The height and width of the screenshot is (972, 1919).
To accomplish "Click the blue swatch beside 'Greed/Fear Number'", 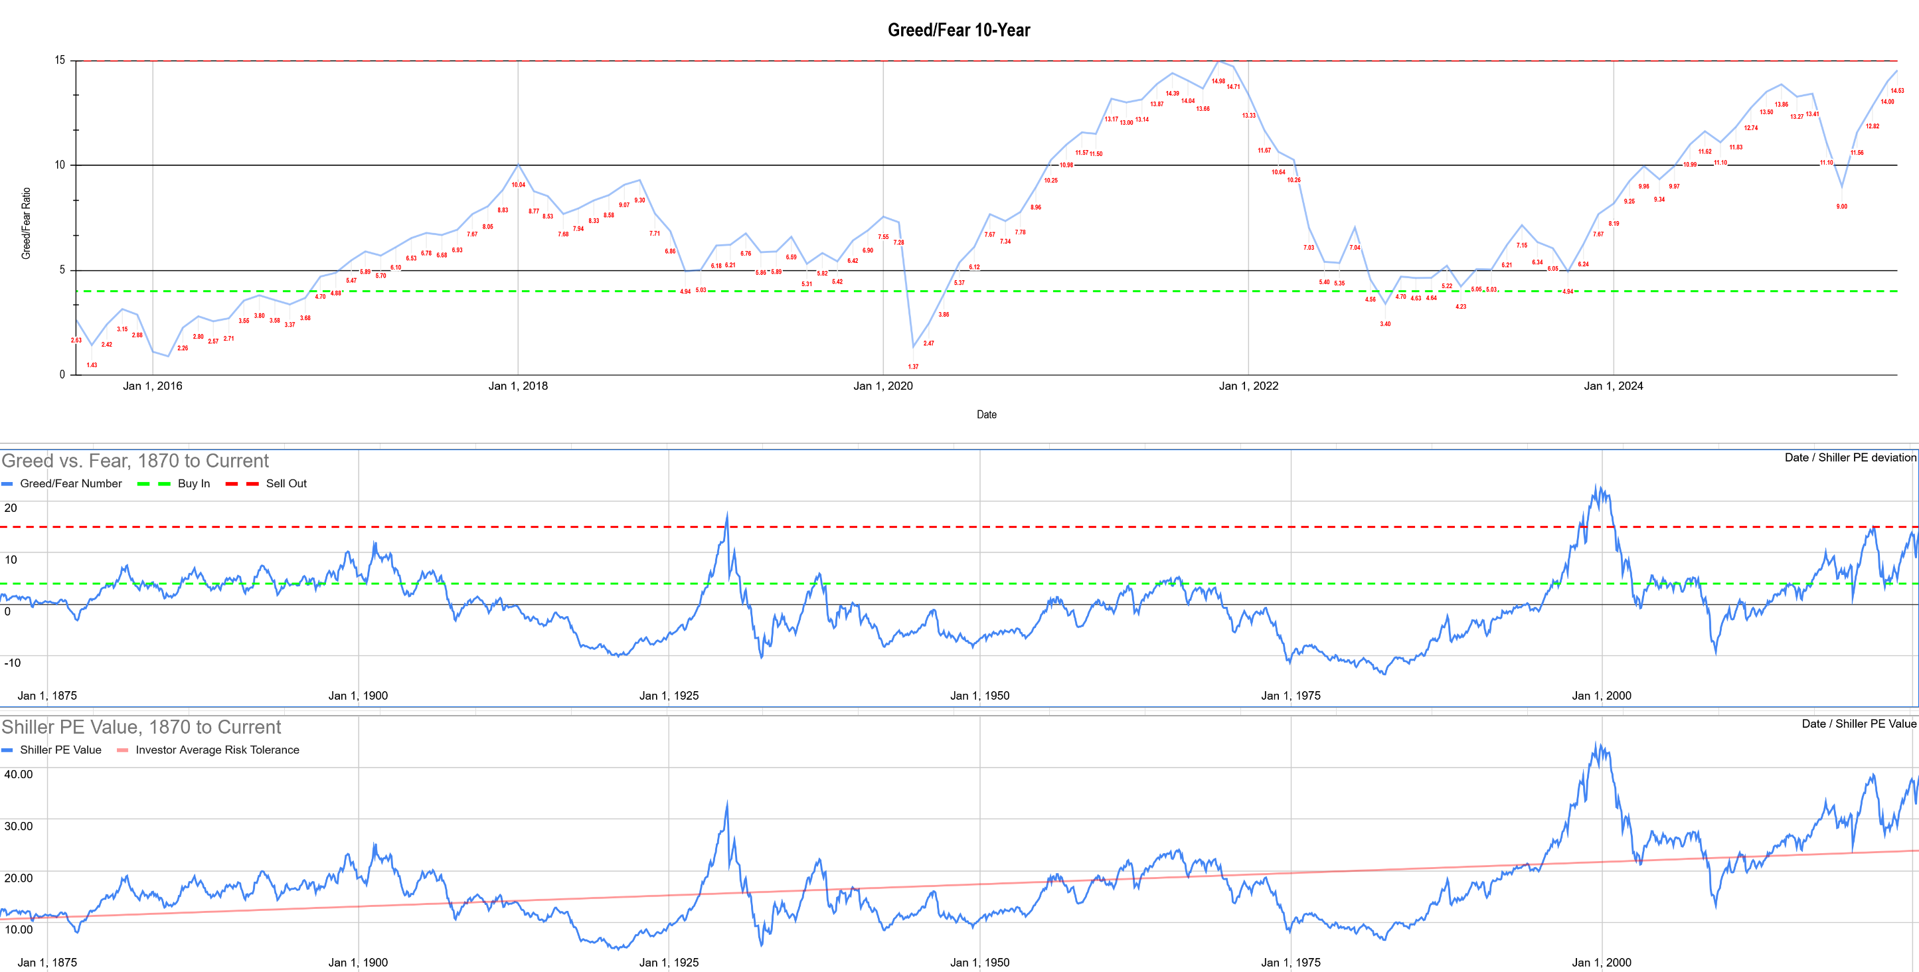I will pyautogui.click(x=7, y=484).
